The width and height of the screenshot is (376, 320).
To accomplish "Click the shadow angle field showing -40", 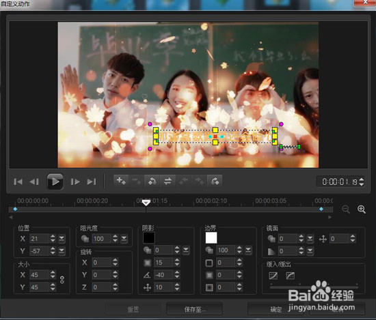I will 164,275.
